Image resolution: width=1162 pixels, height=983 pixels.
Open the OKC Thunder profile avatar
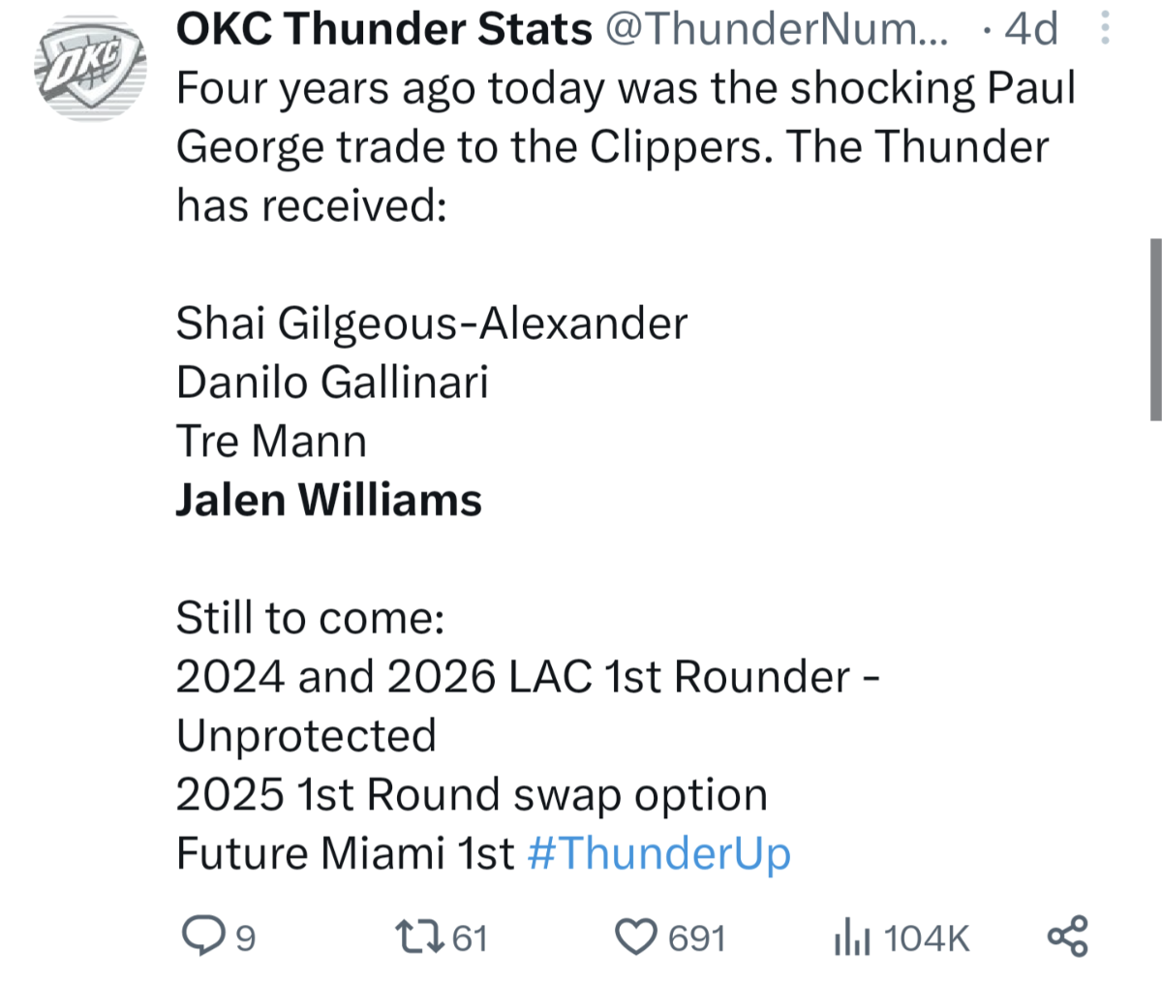[91, 70]
